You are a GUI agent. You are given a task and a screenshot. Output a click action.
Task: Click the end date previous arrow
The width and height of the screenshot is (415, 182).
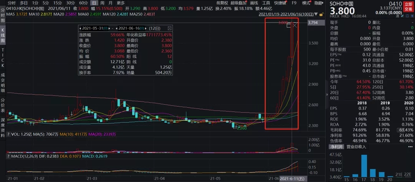click(117, 28)
